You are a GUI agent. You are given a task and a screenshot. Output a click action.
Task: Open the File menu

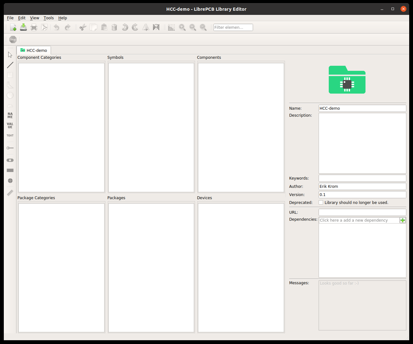tap(10, 18)
